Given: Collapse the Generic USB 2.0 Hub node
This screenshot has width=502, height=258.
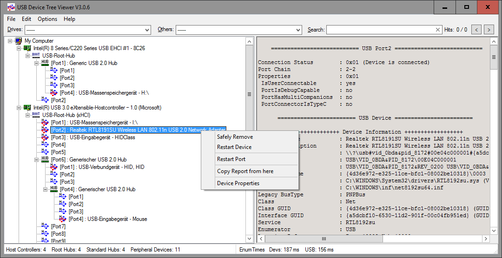Looking at the screenshot, I should tap(37, 63).
